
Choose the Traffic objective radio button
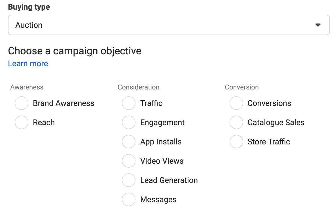[x=129, y=103]
